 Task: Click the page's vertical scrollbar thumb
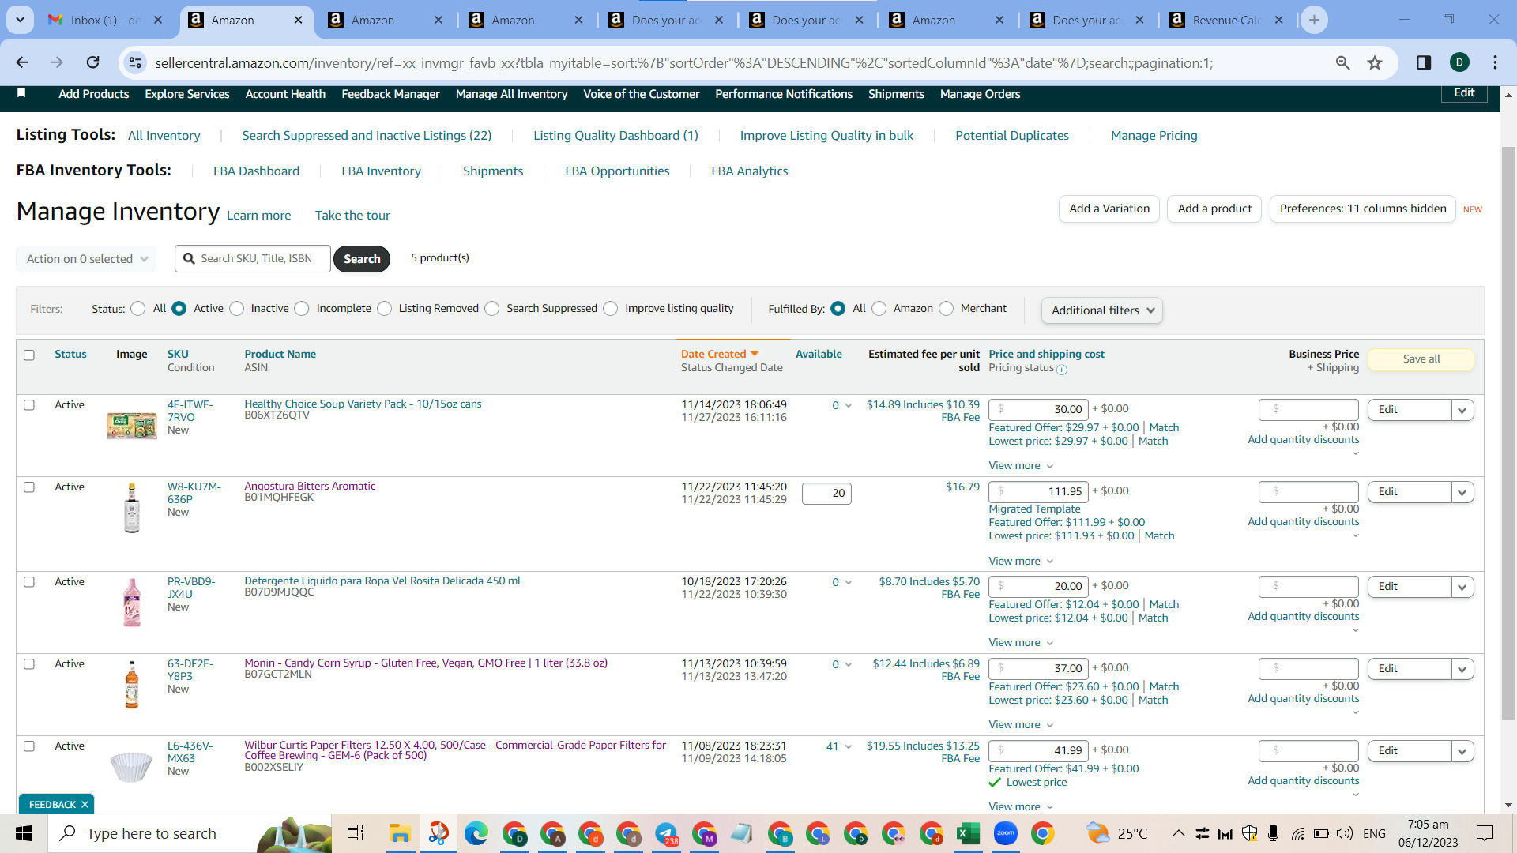(1508, 433)
